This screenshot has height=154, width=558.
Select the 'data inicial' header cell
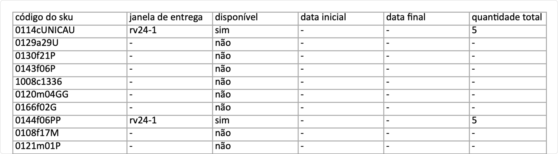[323, 18]
